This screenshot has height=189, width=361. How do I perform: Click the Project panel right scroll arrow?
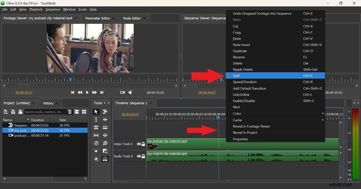[86, 179]
